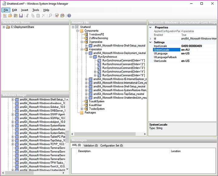
Task: Switch to Configuration Set (0) tab
Action: click(x=112, y=145)
